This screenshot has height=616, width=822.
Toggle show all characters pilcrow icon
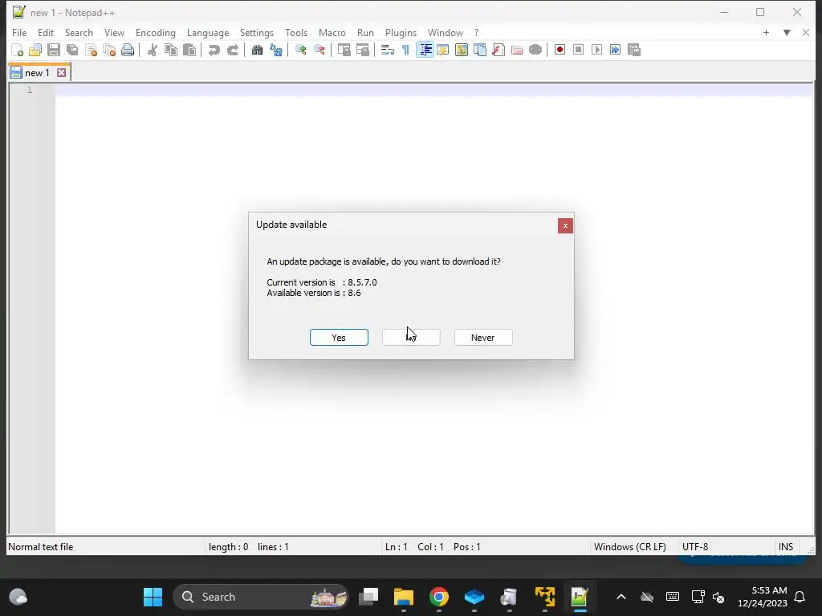click(405, 50)
